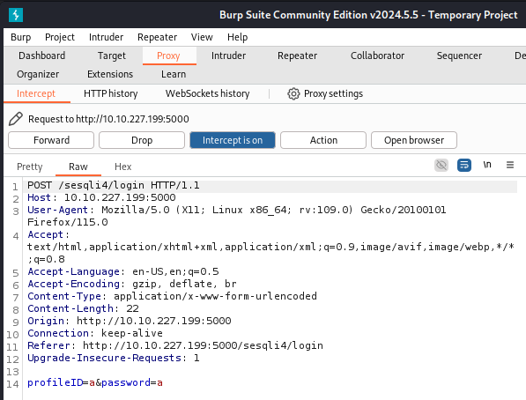The image size is (526, 400).
Task: Select the Hex view tab
Action: (122, 167)
